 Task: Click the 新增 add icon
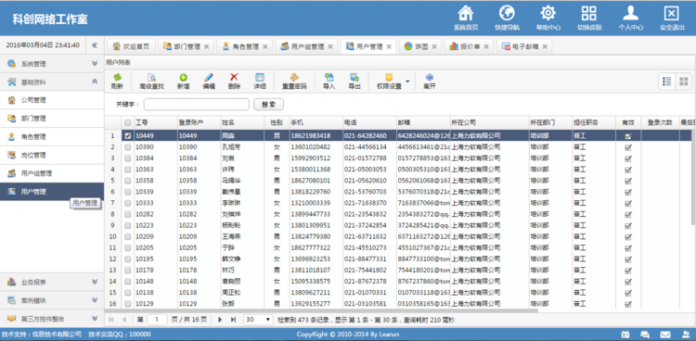(183, 77)
